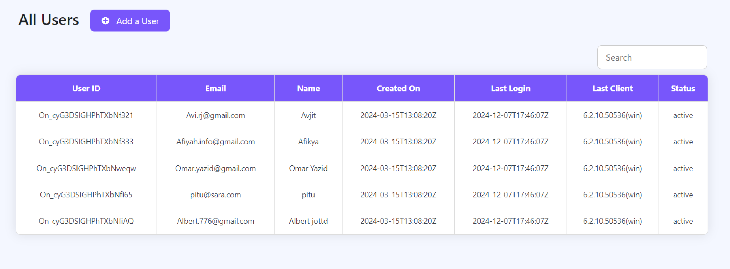Click the name Albert jottd
Image resolution: width=730 pixels, height=269 pixels.
(308, 221)
